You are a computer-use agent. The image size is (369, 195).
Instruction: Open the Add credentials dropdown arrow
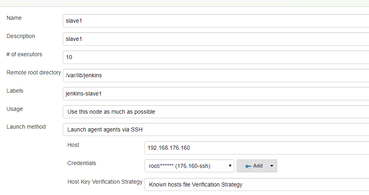[x=271, y=166]
